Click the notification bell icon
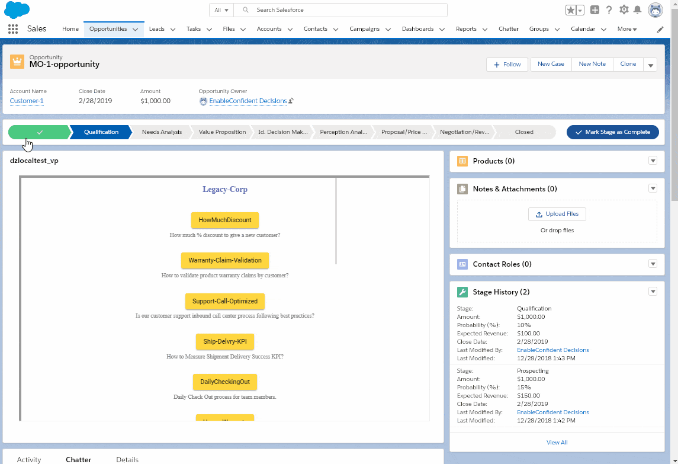678x464 pixels. (639, 9)
